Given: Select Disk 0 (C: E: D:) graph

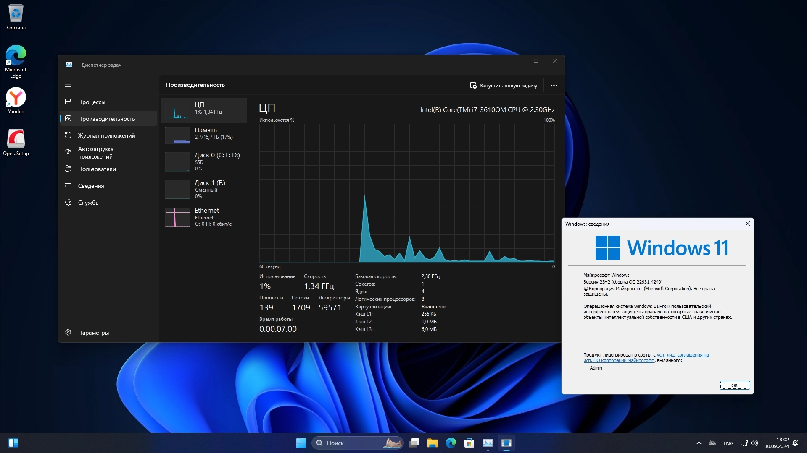Looking at the screenshot, I should coord(204,161).
